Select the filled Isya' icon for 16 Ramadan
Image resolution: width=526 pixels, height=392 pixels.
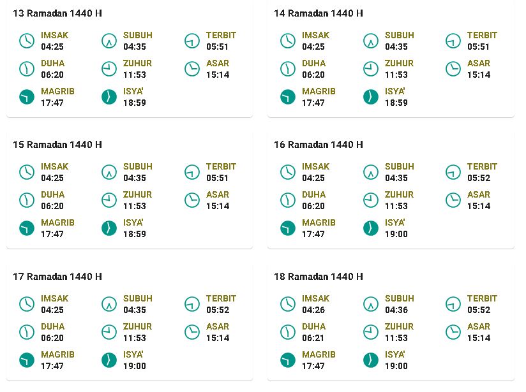(x=371, y=228)
